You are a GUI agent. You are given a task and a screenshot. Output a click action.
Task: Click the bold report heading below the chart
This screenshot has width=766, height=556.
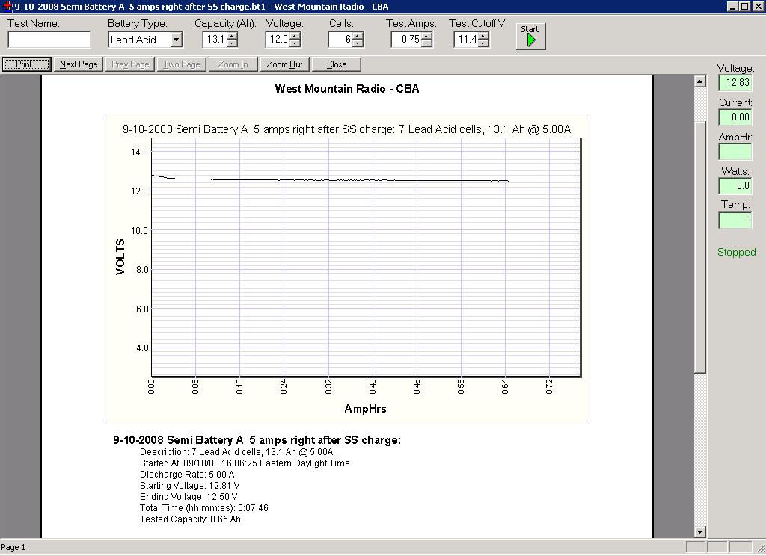257,440
